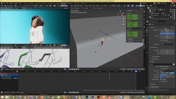The width and height of the screenshot is (176, 99).
Task: Open the Render menu
Action: [x=11, y=3]
